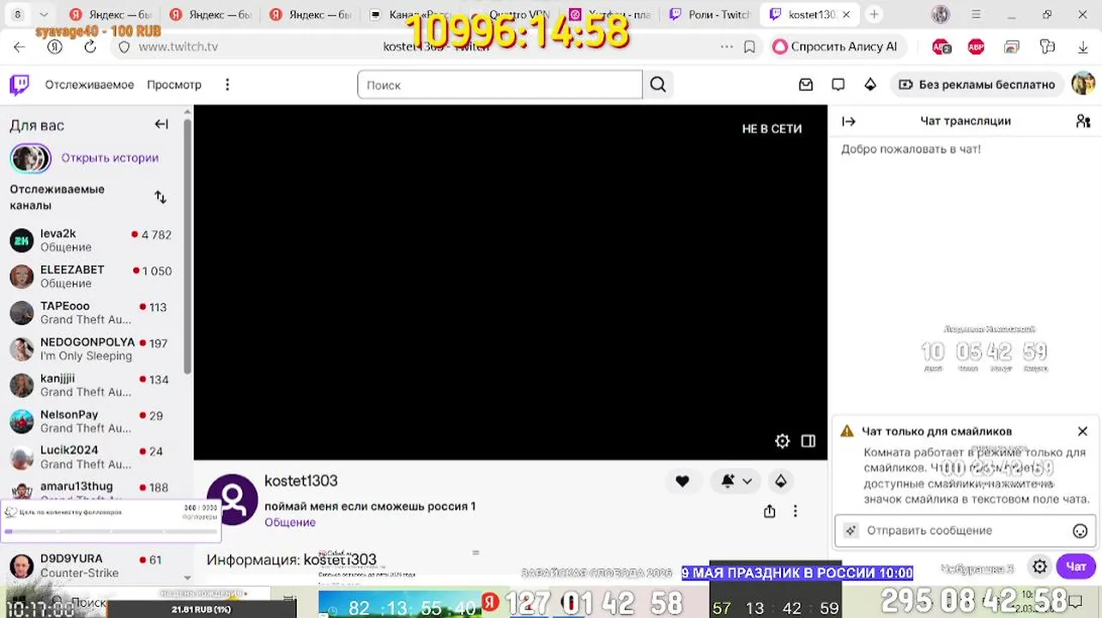The width and height of the screenshot is (1102, 618).
Task: Open the browser downloads arrow
Action: tap(1083, 47)
